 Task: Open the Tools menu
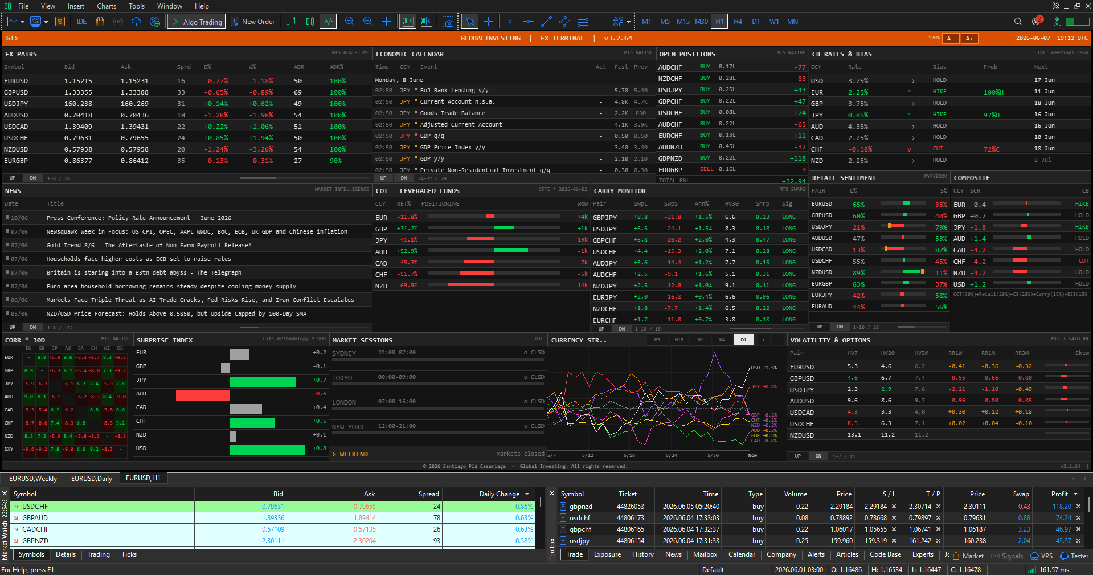coord(137,6)
